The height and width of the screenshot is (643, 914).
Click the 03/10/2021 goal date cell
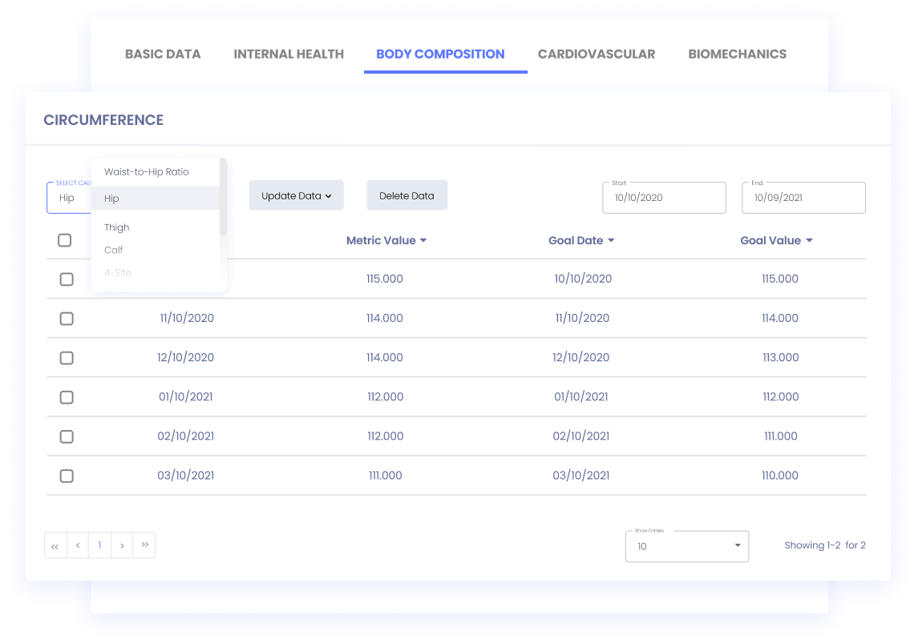pos(581,476)
